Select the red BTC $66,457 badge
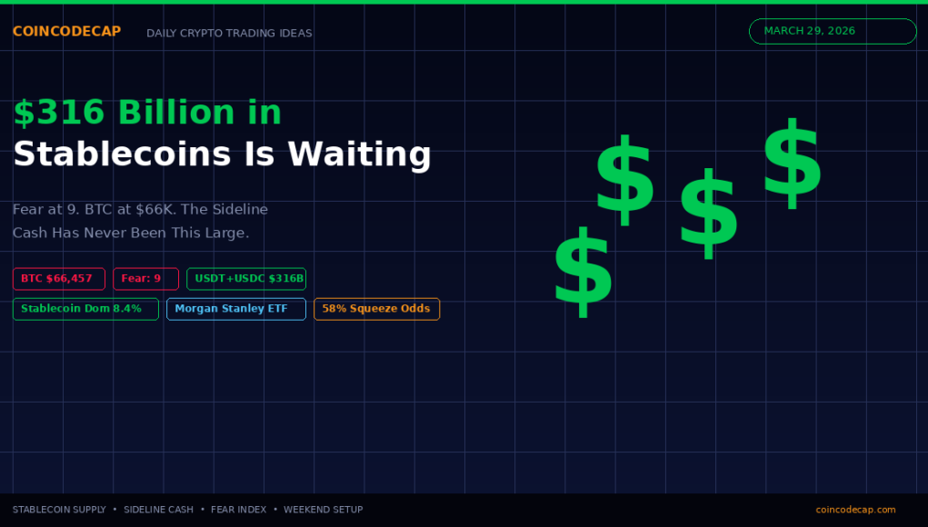This screenshot has height=527, width=928. (x=58, y=279)
